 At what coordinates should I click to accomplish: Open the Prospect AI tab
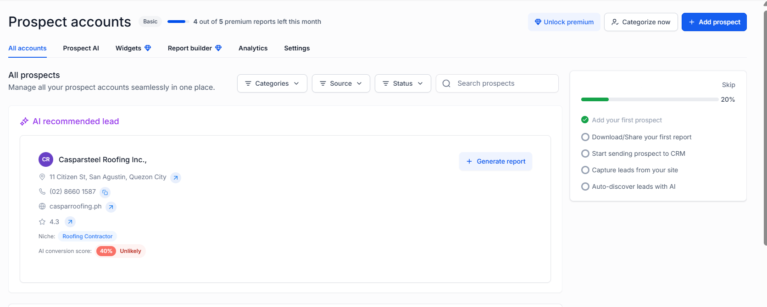tap(81, 48)
